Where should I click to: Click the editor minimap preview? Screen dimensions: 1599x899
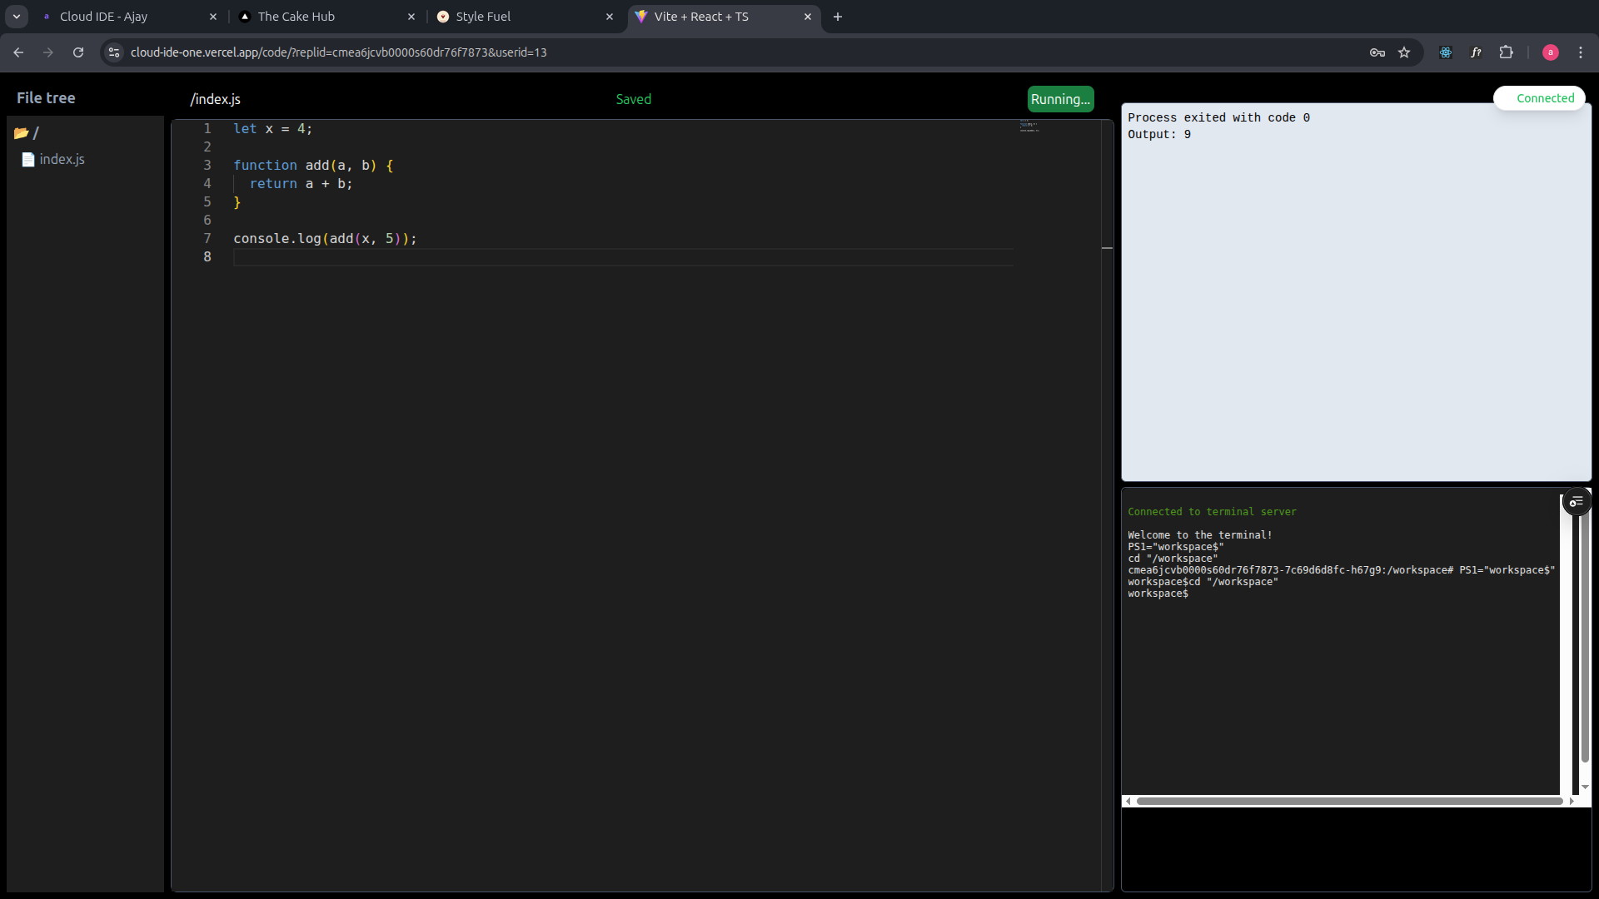click(x=1029, y=127)
